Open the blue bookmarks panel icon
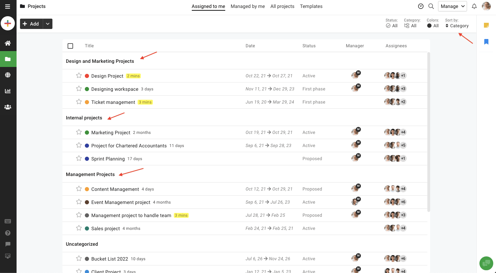 (487, 42)
